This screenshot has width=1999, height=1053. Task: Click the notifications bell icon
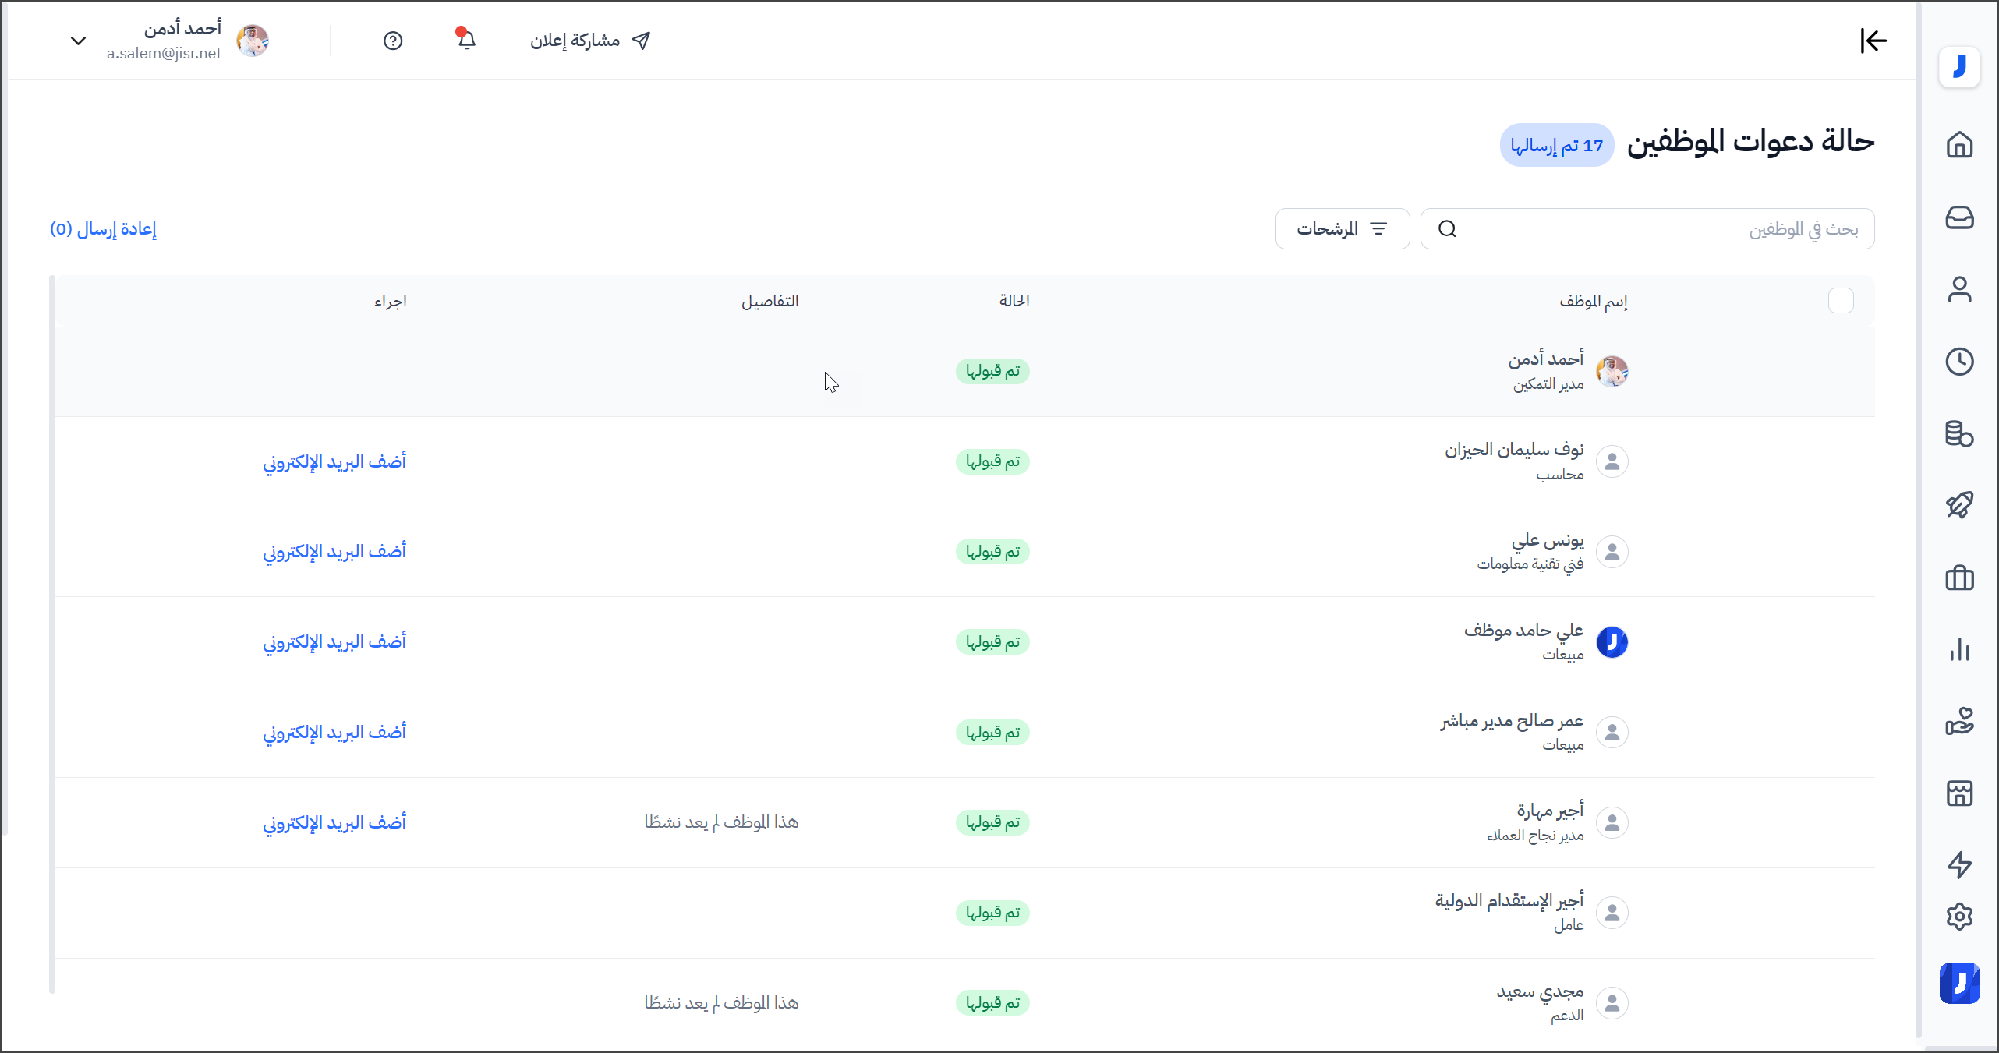click(x=466, y=39)
